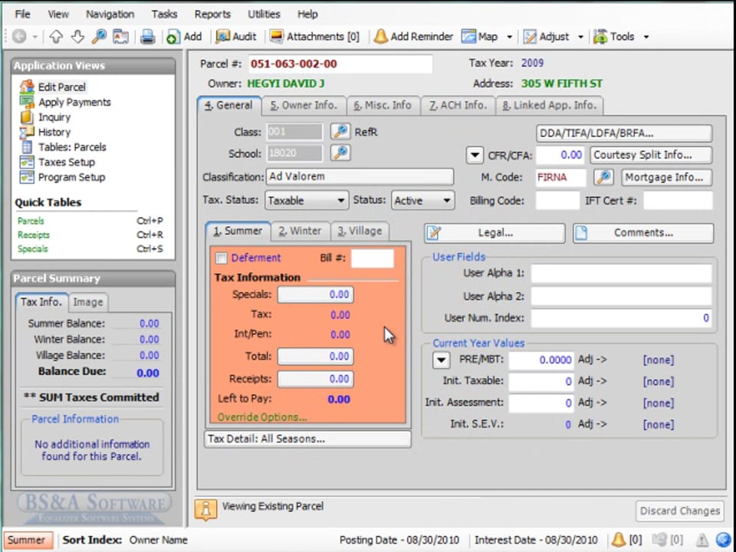Screen dimensions: 736x552
Task: Open Tables: Parcels view
Action: click(x=63, y=147)
